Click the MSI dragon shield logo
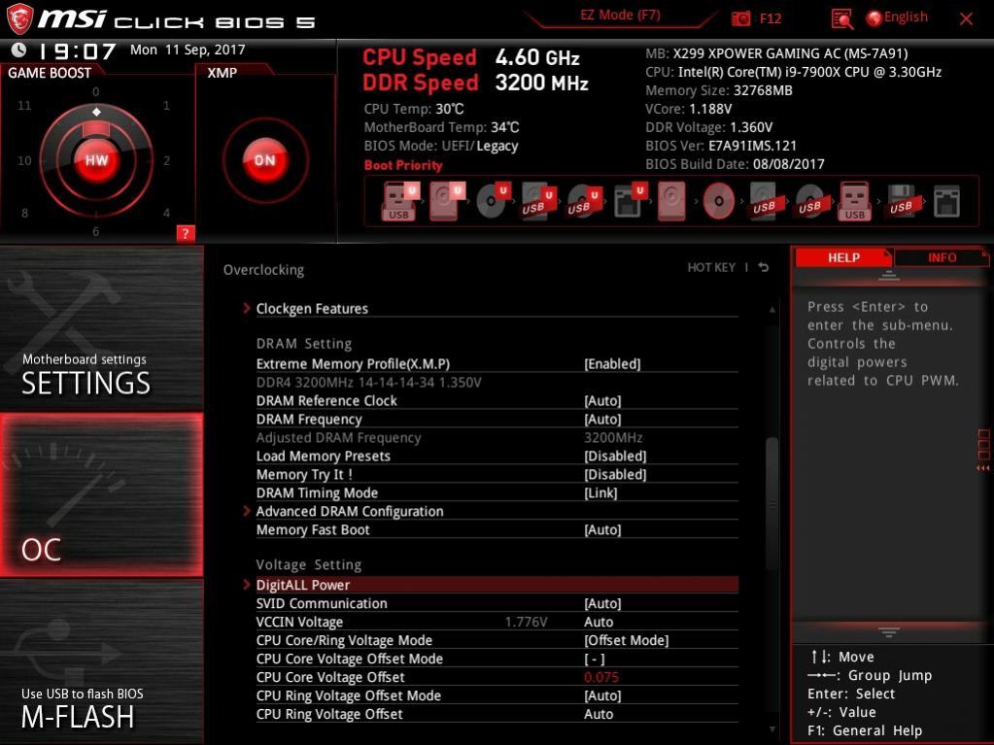 [x=19, y=19]
